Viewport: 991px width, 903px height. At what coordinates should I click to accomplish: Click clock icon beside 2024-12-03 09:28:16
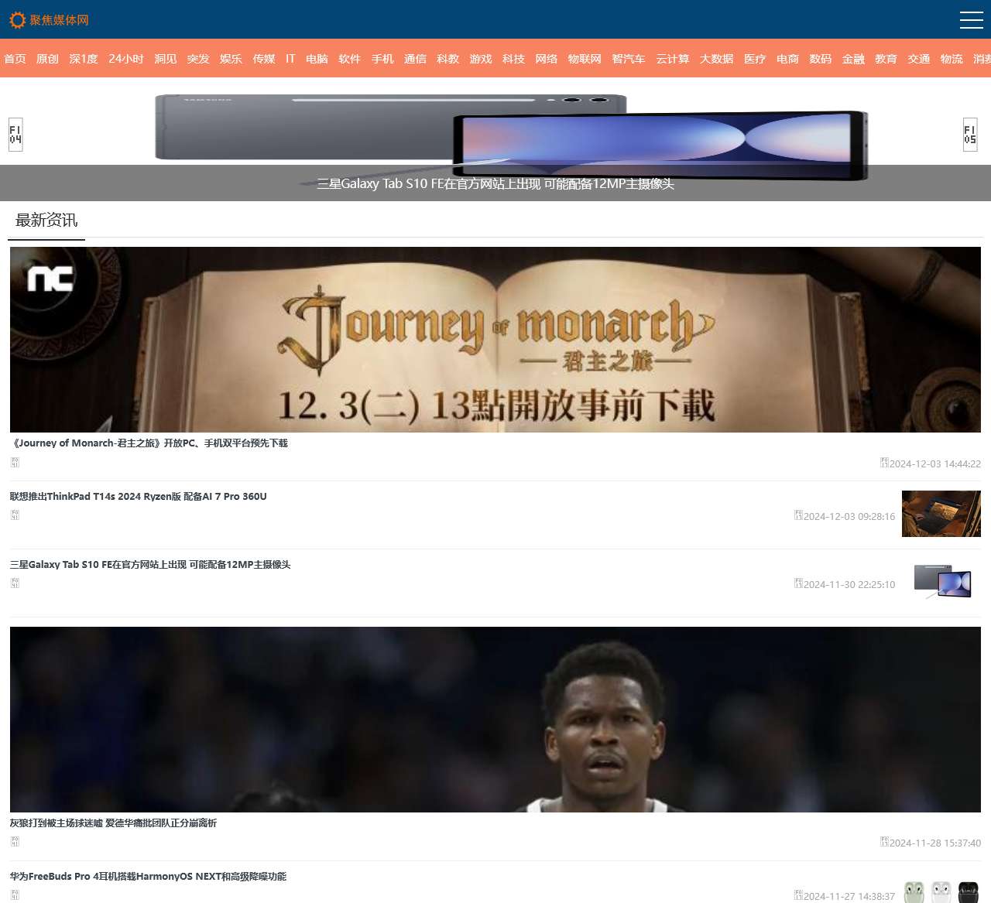798,515
